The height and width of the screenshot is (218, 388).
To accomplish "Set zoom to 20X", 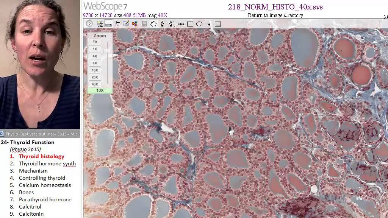I will [95, 77].
